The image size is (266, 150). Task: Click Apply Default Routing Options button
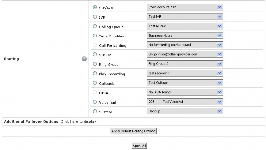click(134, 131)
